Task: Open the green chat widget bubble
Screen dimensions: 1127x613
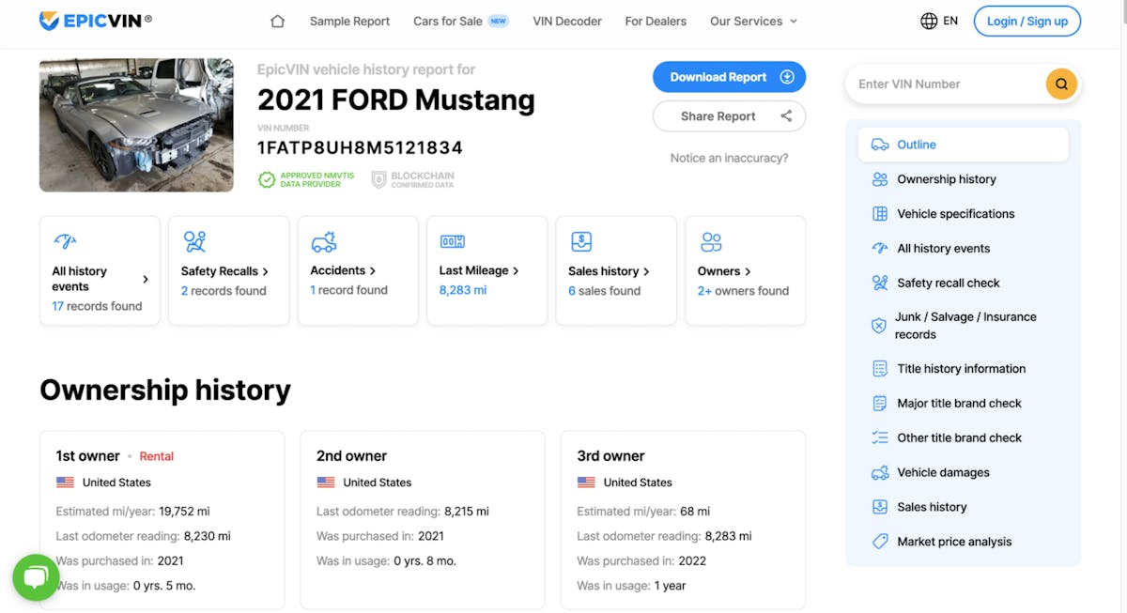Action: [36, 577]
